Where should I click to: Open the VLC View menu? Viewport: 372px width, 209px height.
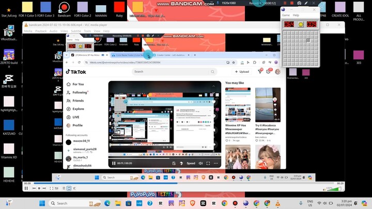point(97,31)
